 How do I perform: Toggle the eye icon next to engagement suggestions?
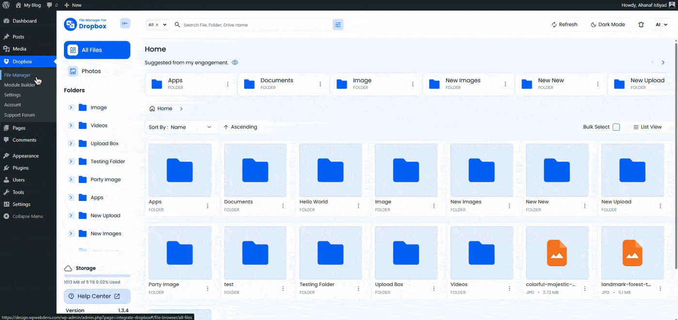click(x=235, y=62)
